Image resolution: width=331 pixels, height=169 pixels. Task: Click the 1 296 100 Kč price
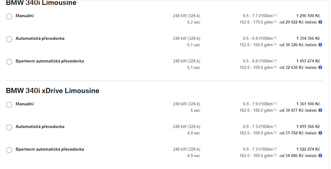308,16
